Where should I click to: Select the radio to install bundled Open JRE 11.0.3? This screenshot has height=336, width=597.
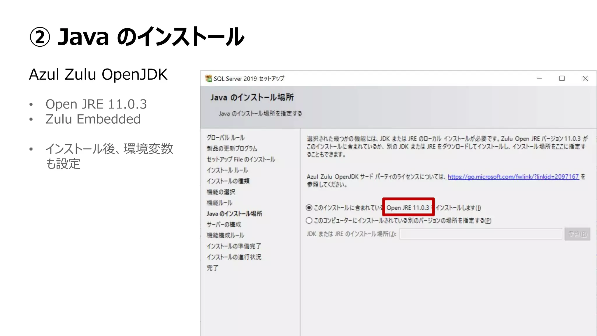click(x=309, y=208)
